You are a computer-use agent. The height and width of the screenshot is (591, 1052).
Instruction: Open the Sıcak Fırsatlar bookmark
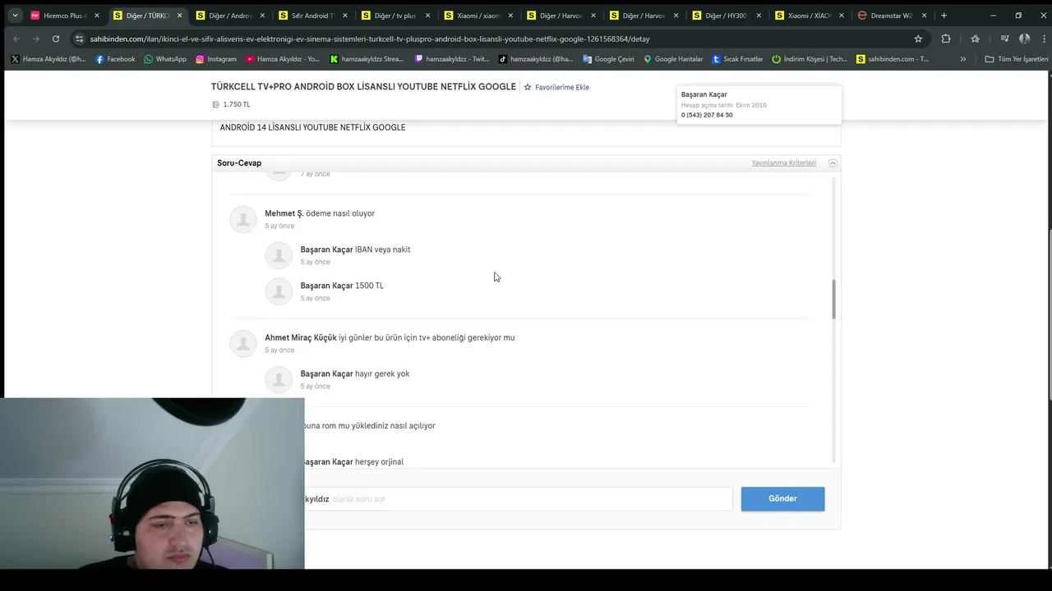click(x=737, y=59)
